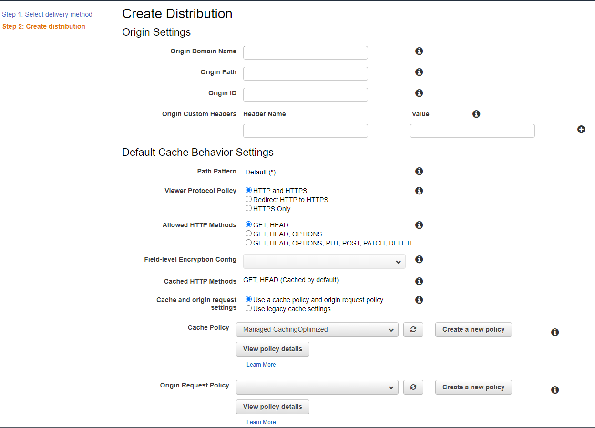The width and height of the screenshot is (595, 428).
Task: Select GET, HEAD, OPTIONS allowed methods
Action: tap(248, 234)
